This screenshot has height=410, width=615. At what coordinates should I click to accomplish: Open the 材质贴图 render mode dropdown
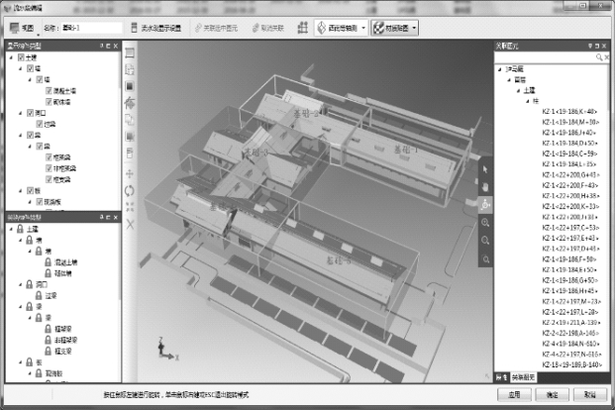394,28
